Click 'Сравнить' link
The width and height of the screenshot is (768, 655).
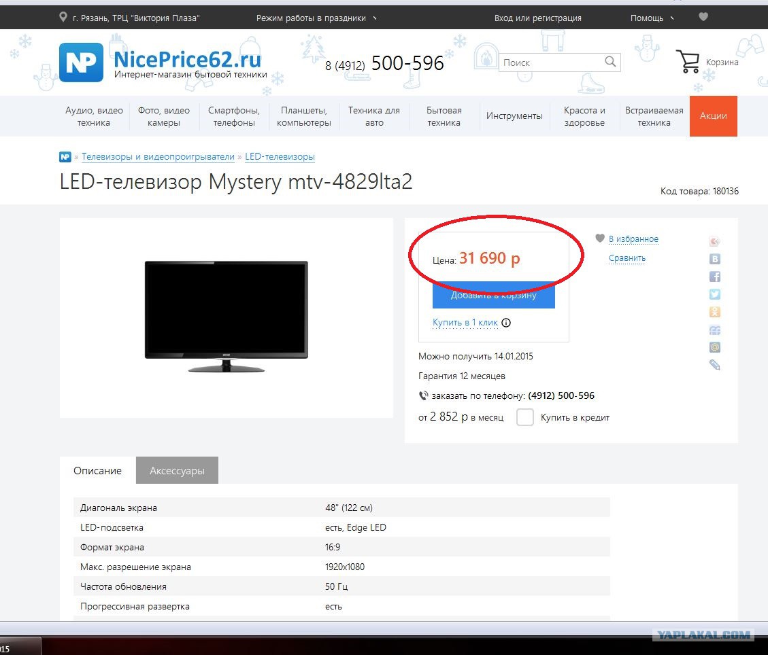click(x=627, y=258)
